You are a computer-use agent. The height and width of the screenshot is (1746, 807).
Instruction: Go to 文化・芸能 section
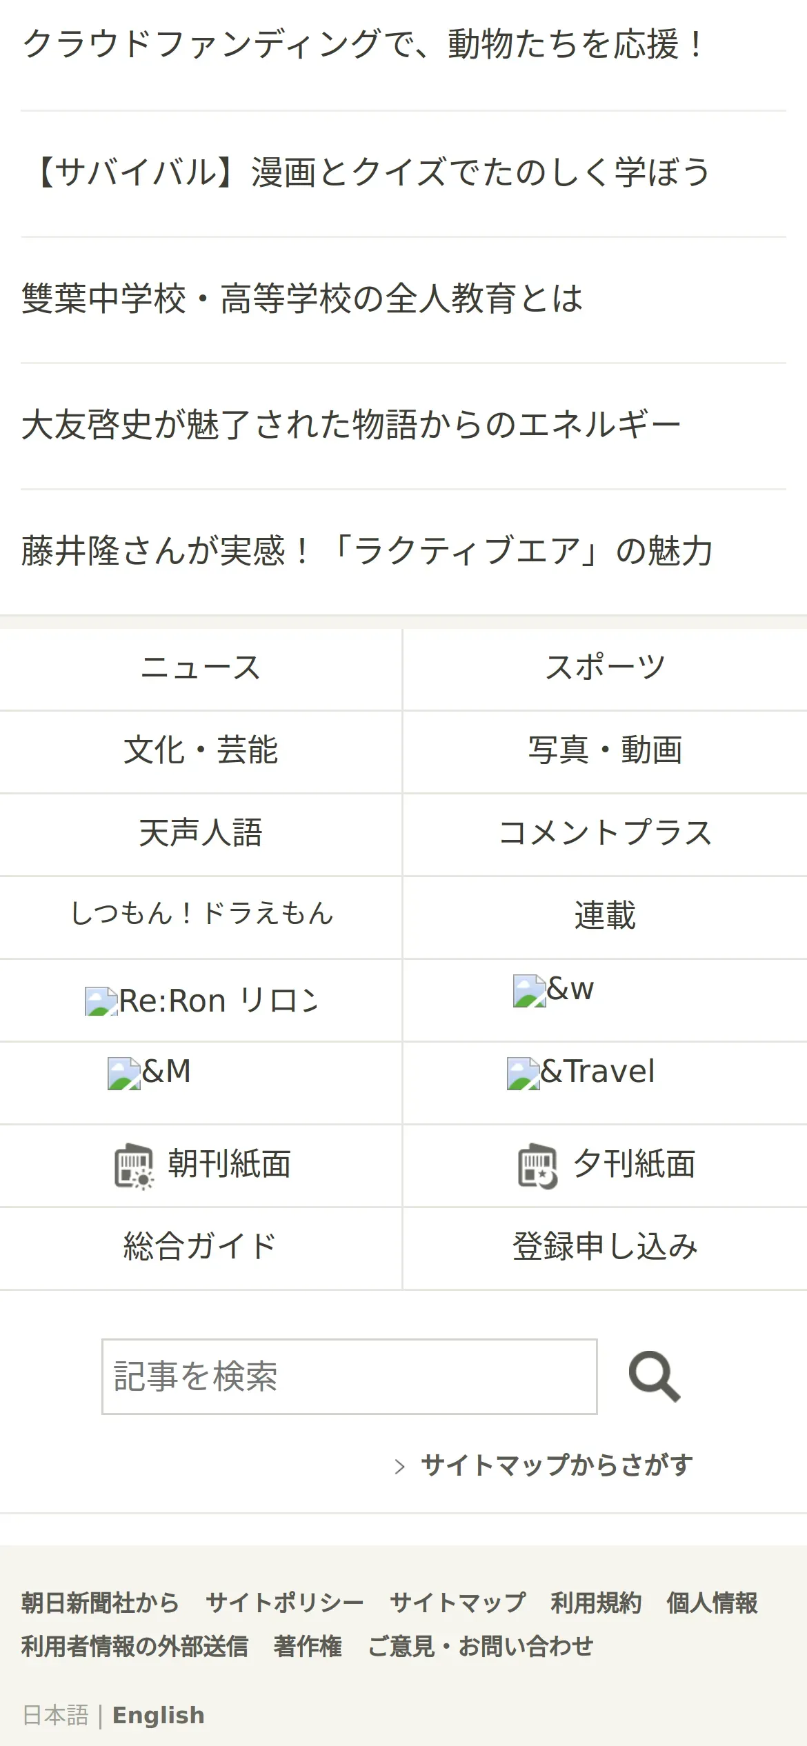201,751
